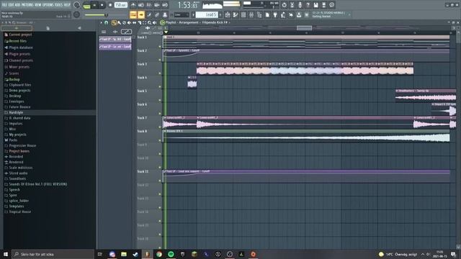Viewport: 461px width, 259px height.
Task: Select the Delete tool in playlist toolbar
Action: coord(124,22)
